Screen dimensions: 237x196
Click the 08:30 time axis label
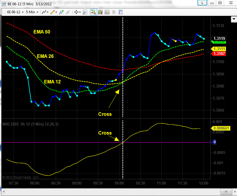coord(56,183)
